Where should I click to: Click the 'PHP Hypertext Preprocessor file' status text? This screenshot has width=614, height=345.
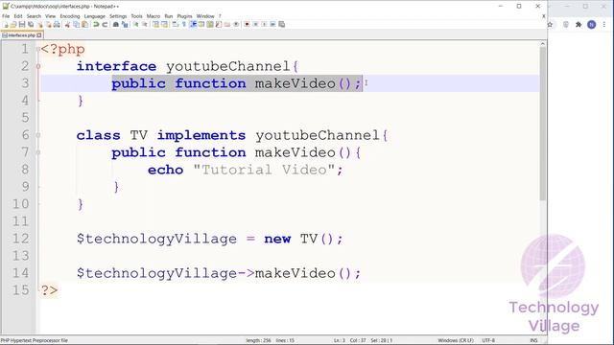(x=35, y=340)
